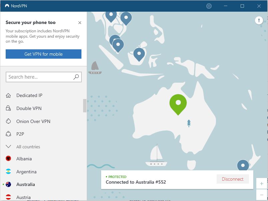Minimize the NordVPN window
Screen dimensions: 268x201
tap(225, 6)
